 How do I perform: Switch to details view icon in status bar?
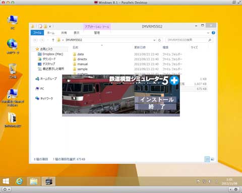coord(207,159)
